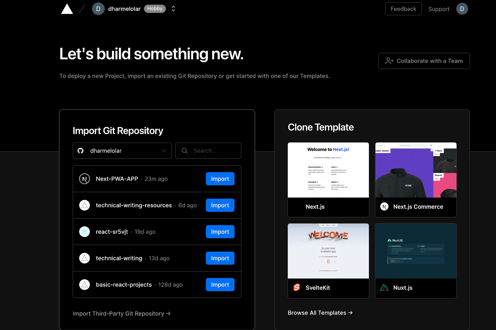Click the Nuxt.js mountain logo icon
This screenshot has height=330, width=496.
pyautogui.click(x=384, y=288)
